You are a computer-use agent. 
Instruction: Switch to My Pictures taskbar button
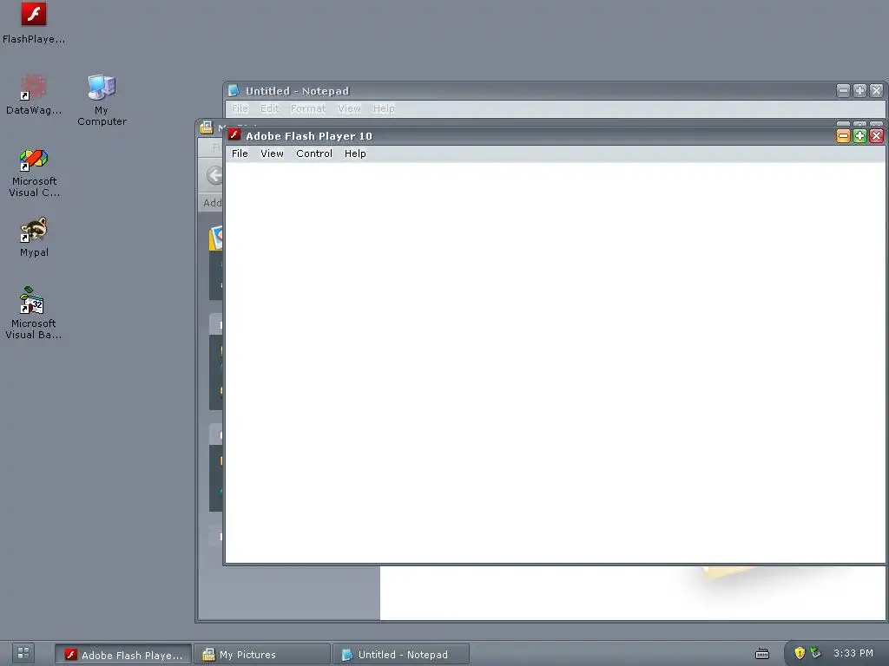[262, 655]
